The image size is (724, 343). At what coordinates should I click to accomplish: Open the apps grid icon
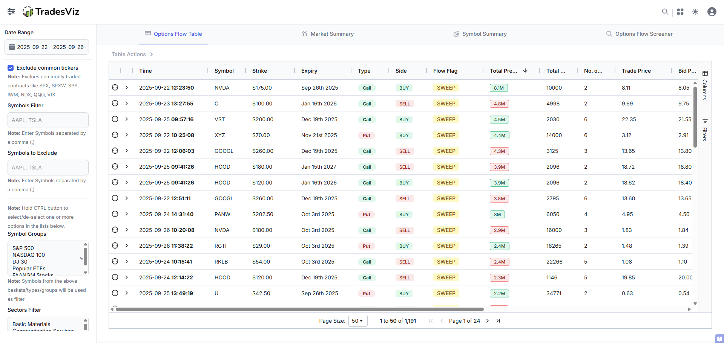[680, 12]
